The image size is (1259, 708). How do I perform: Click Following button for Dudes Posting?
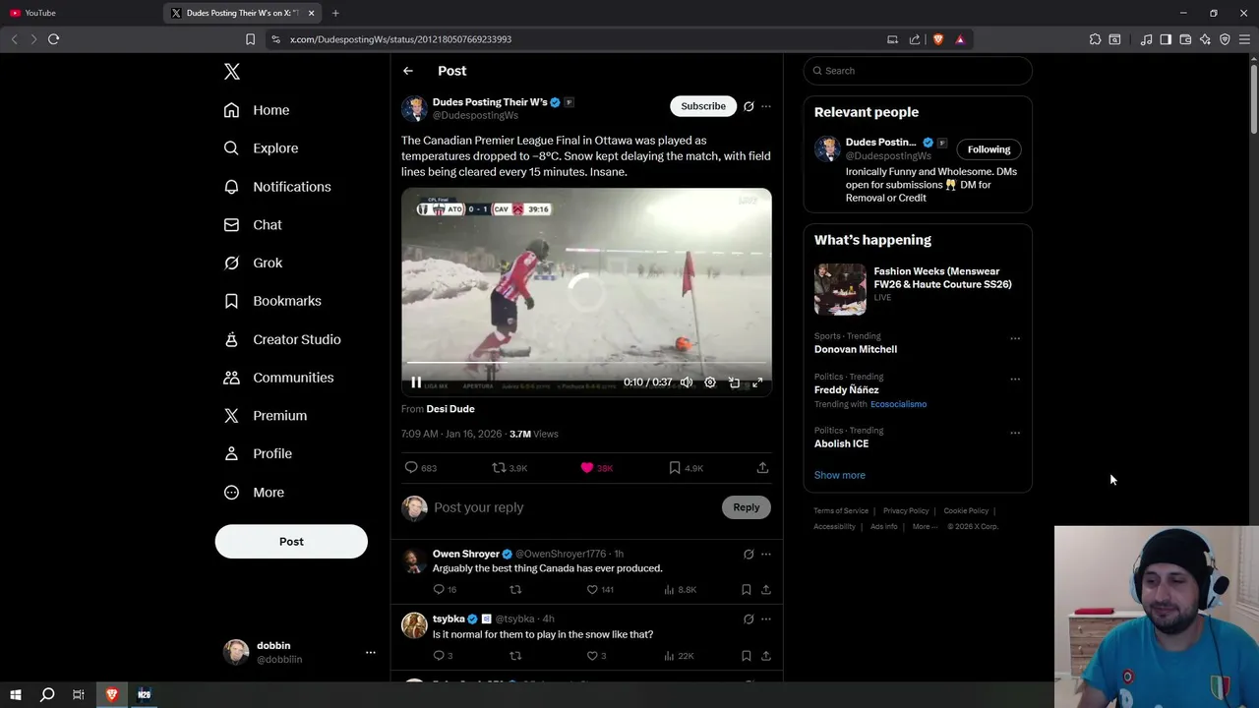click(x=989, y=149)
